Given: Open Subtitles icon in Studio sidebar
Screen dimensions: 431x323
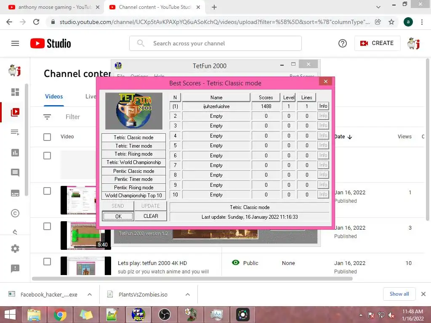Looking at the screenshot, I should (15, 193).
